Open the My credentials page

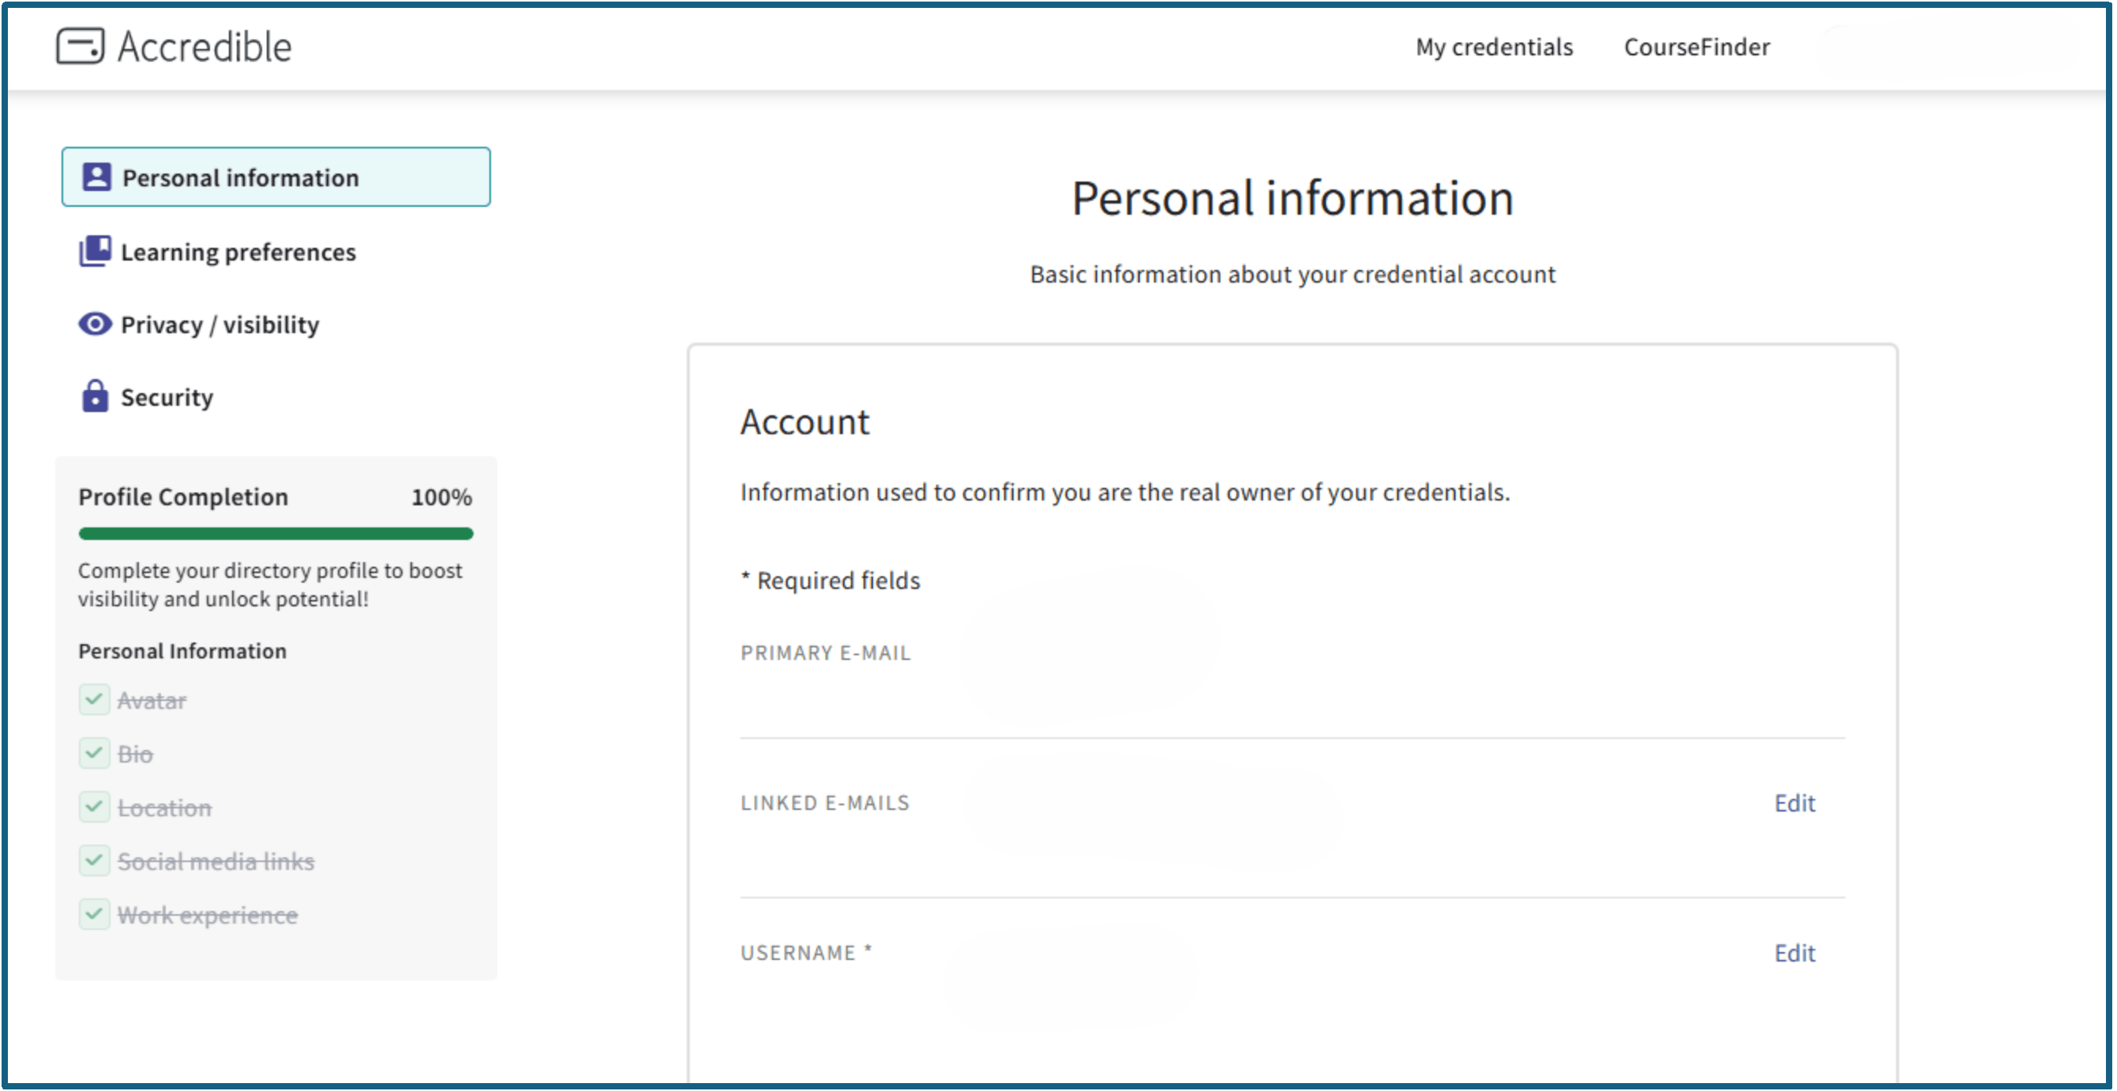pos(1493,47)
